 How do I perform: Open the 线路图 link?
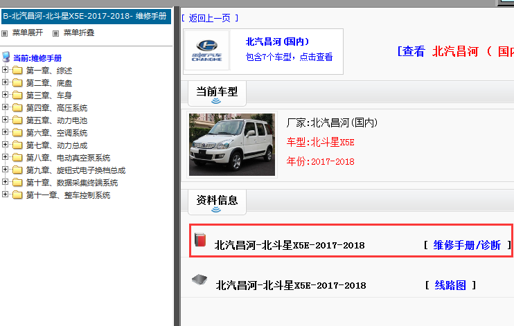point(450,285)
